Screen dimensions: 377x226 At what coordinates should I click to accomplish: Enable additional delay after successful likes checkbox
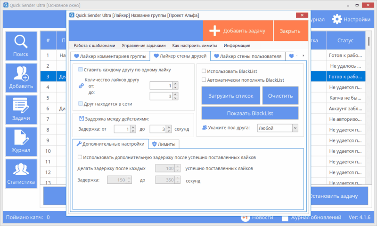coord(80,157)
